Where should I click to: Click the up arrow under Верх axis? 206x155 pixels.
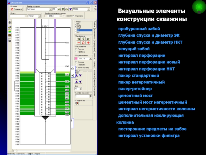click(77, 75)
